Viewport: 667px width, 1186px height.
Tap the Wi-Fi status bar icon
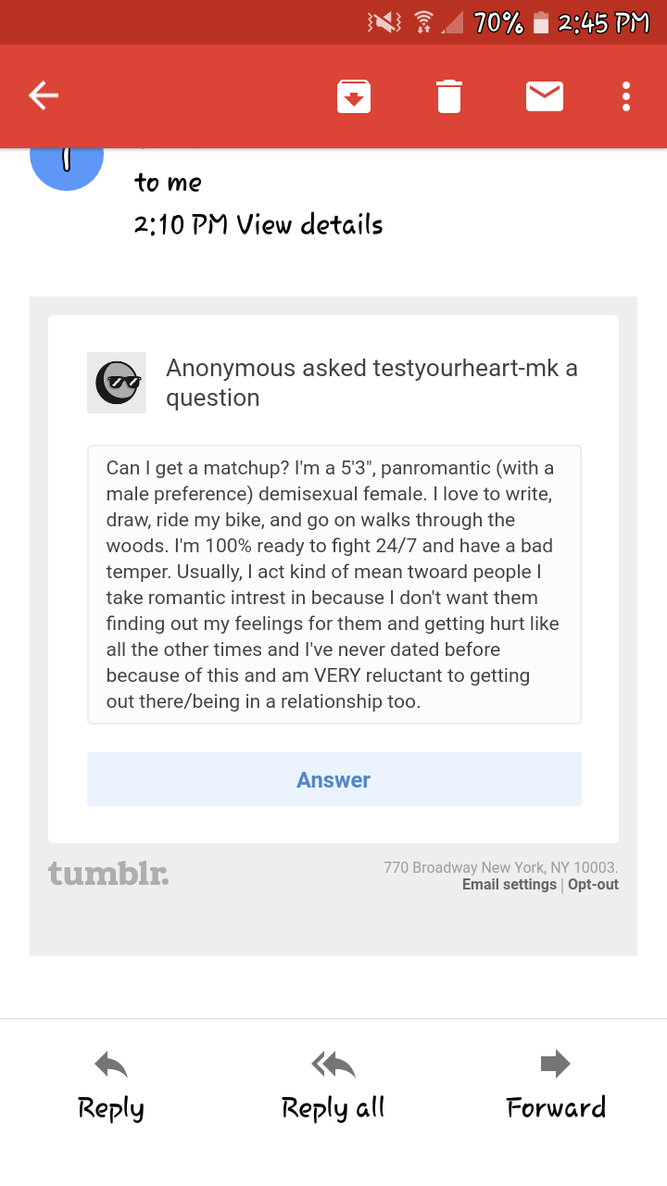coord(423,23)
